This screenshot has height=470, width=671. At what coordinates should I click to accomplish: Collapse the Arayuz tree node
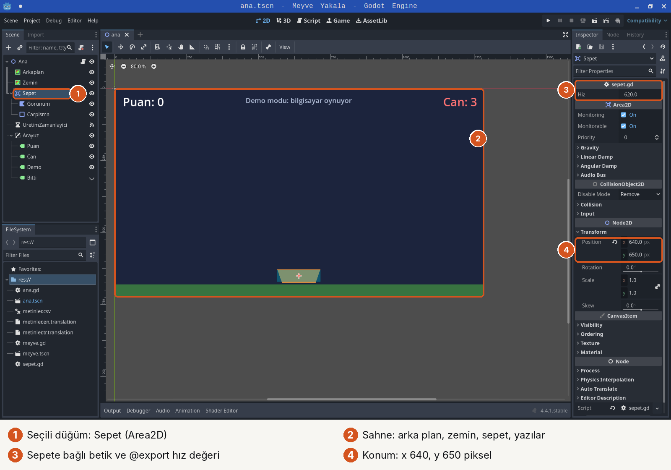pos(11,136)
